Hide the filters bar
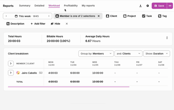This screenshot has height=110, width=174. pos(55,24)
